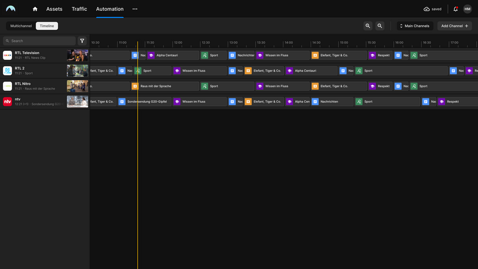Select Wissen im Fluss block on RTL Nitro
Screen dimensions: 478x269
[283, 86]
